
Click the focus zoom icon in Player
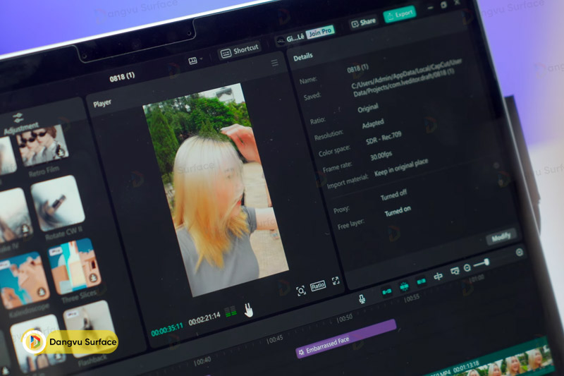(x=301, y=291)
